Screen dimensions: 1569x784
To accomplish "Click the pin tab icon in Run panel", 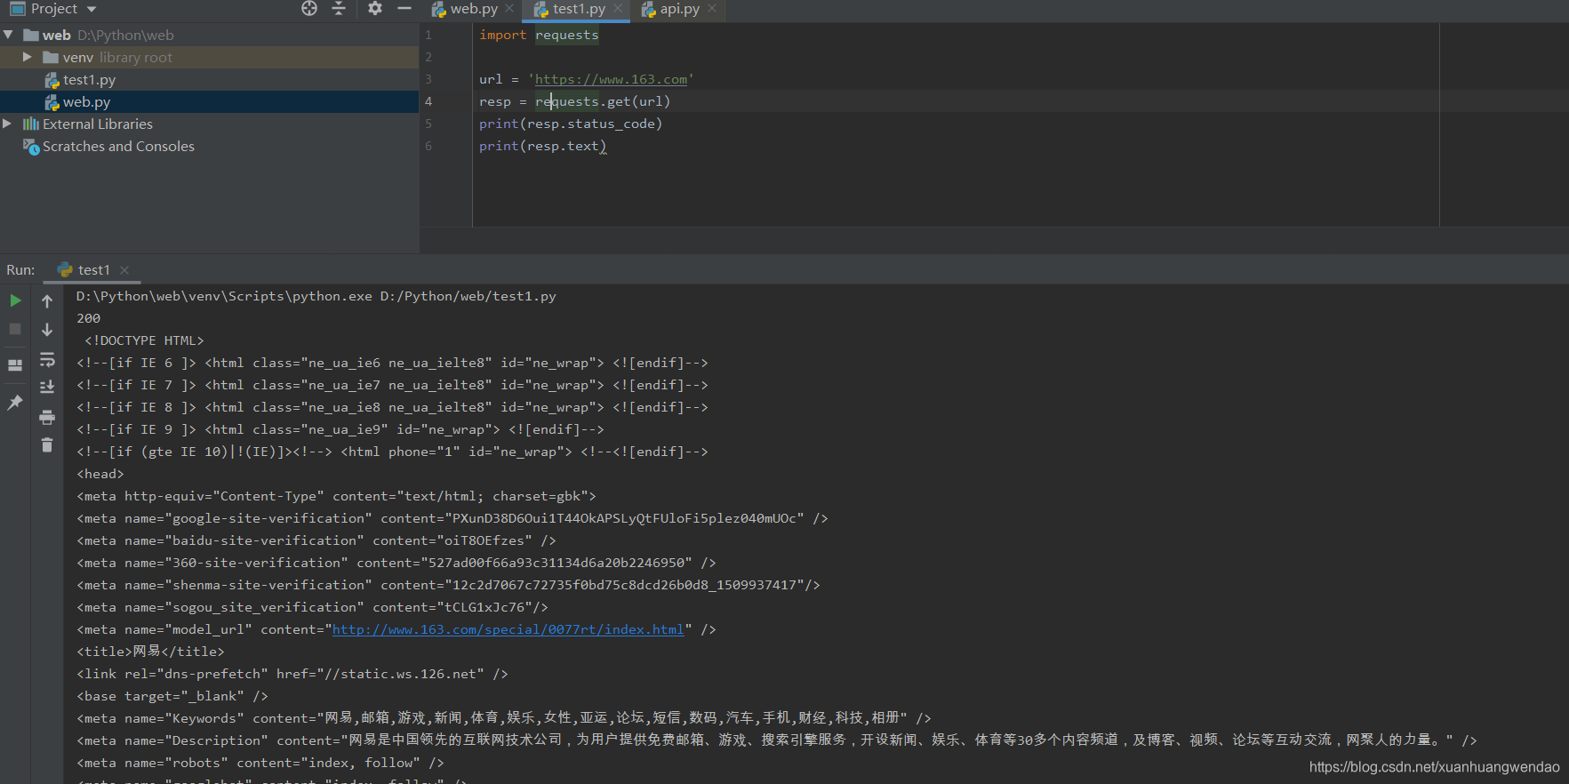I will 15,402.
